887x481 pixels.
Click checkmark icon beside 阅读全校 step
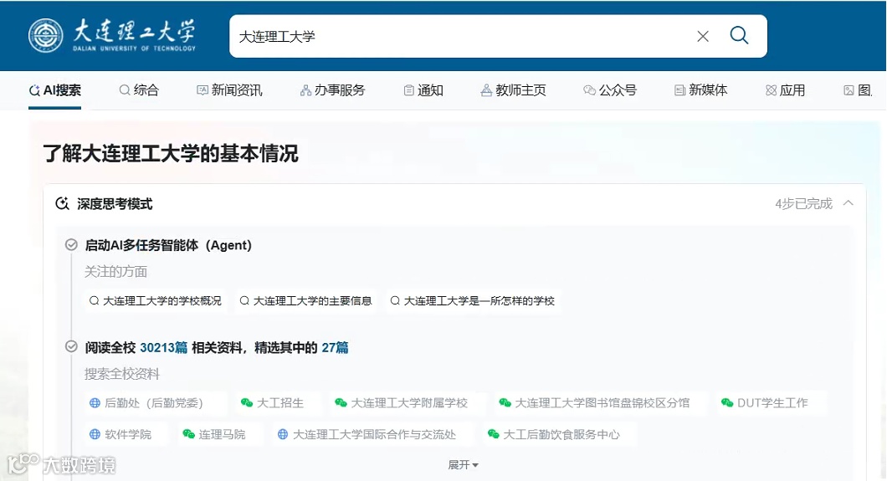(71, 346)
